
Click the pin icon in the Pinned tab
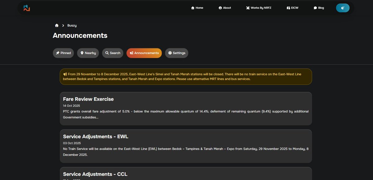[58, 53]
